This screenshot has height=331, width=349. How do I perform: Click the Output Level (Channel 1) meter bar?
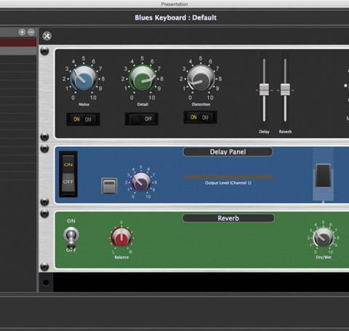coord(228,177)
